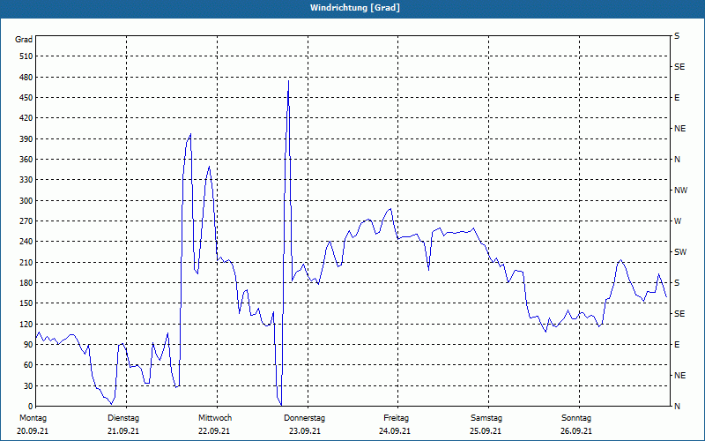
Task: Click the date 21.09.21
Action: pos(123,431)
